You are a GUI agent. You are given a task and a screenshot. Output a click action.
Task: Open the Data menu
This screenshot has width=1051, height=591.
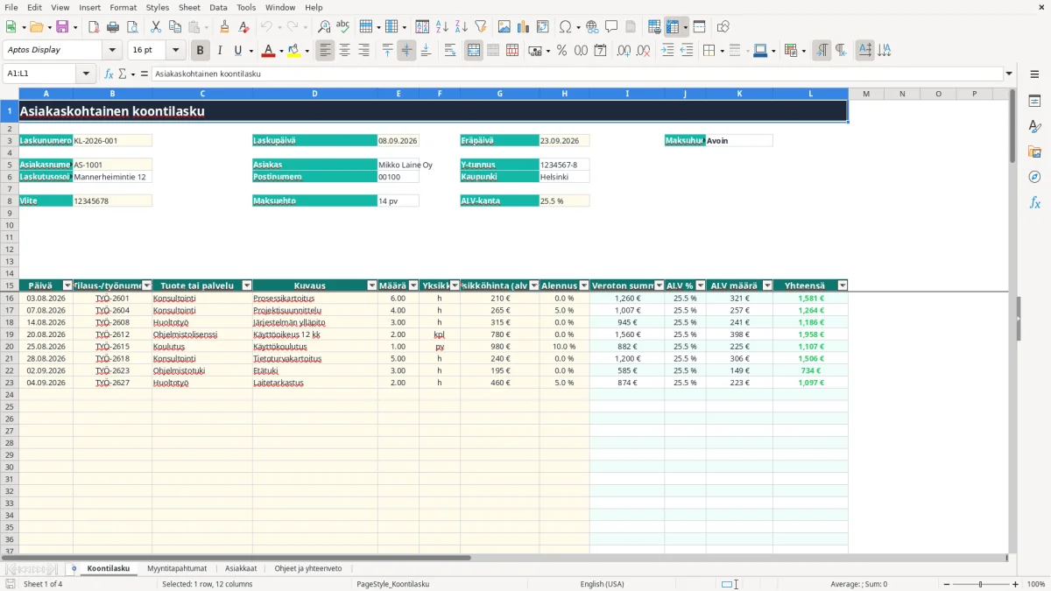(219, 7)
